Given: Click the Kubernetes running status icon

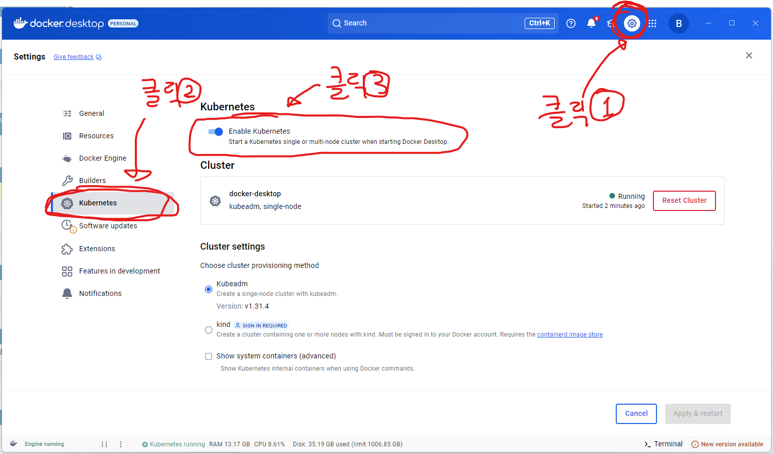Looking at the screenshot, I should [x=145, y=444].
